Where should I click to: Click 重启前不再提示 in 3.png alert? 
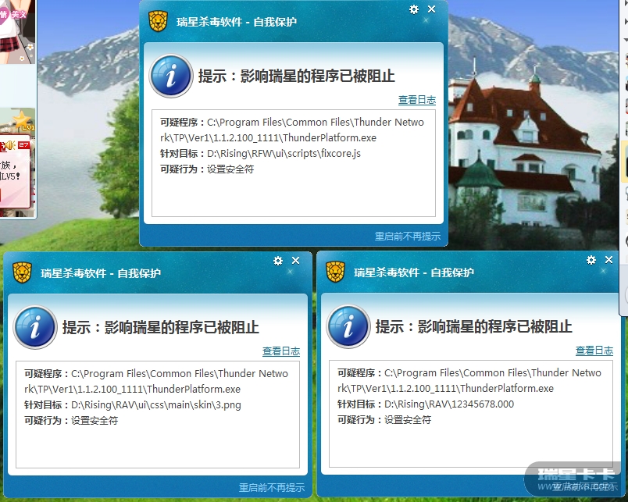click(x=272, y=488)
